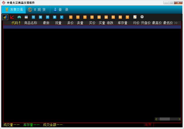Screen dimensions: 184x129
Task: Click 库存量 column header
Action: point(122,23)
